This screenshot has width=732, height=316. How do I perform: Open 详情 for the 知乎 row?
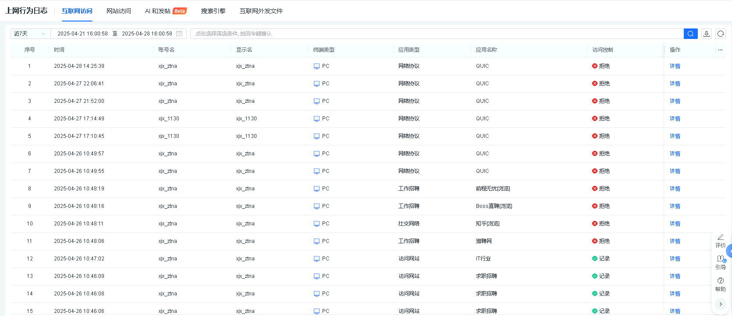[x=675, y=224]
